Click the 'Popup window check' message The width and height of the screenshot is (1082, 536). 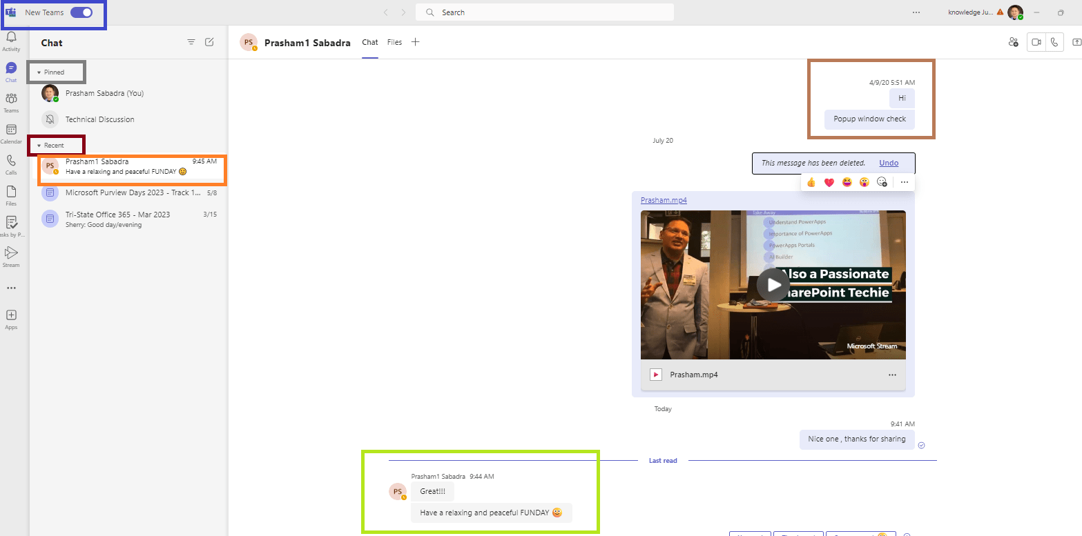[x=869, y=119]
